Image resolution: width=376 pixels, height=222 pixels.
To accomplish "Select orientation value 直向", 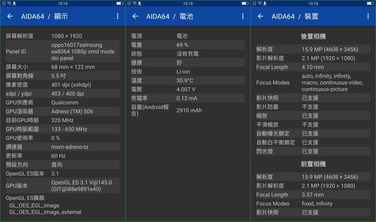I will [x=57, y=165].
